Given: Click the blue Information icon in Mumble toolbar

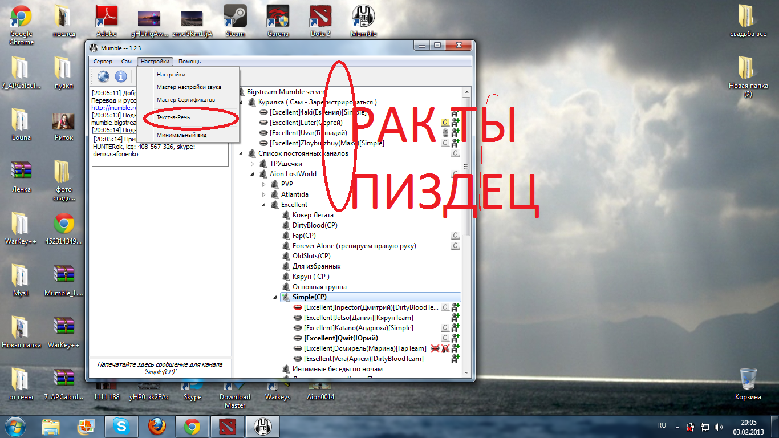Looking at the screenshot, I should (x=121, y=76).
